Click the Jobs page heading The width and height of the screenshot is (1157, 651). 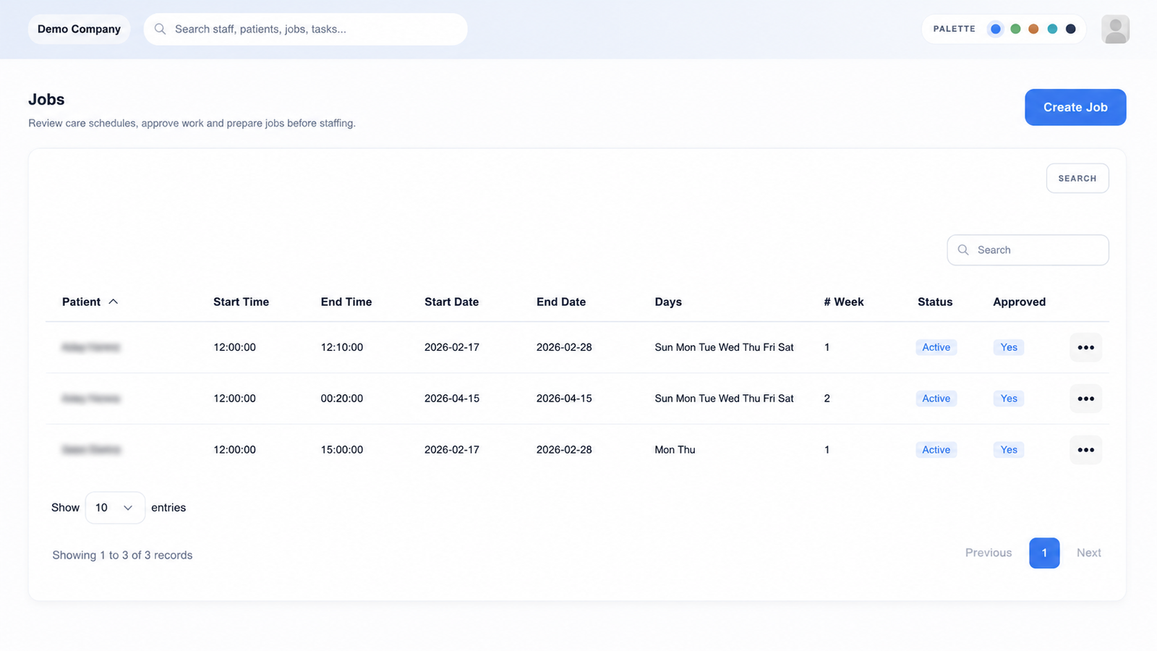[x=46, y=99]
